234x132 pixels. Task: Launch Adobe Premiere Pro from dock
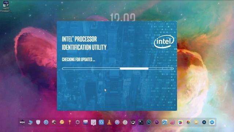(x=156, y=122)
